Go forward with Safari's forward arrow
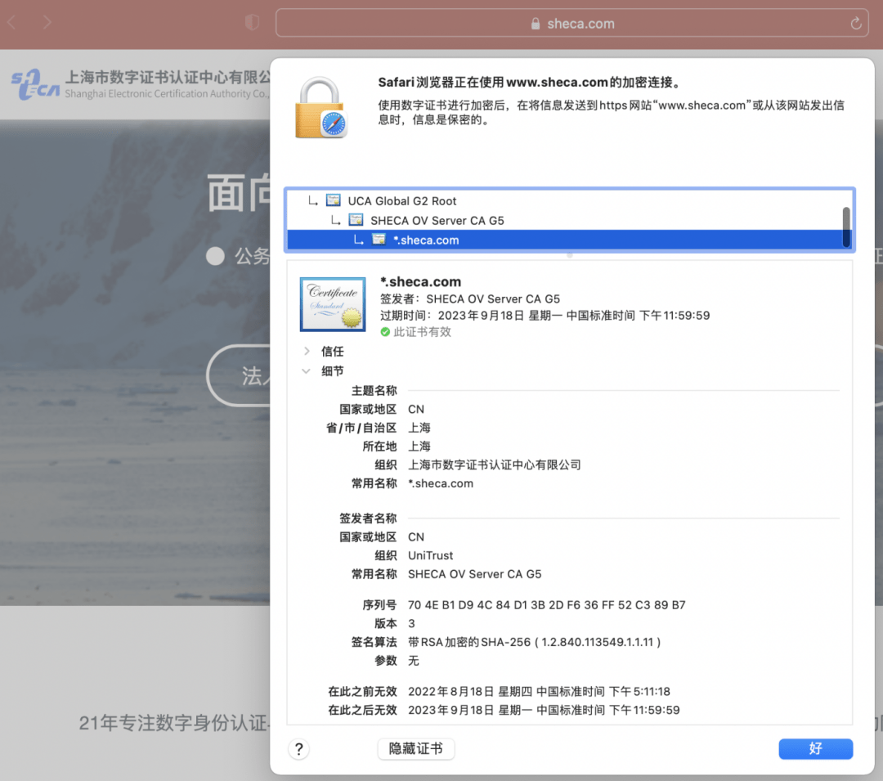 47,23
